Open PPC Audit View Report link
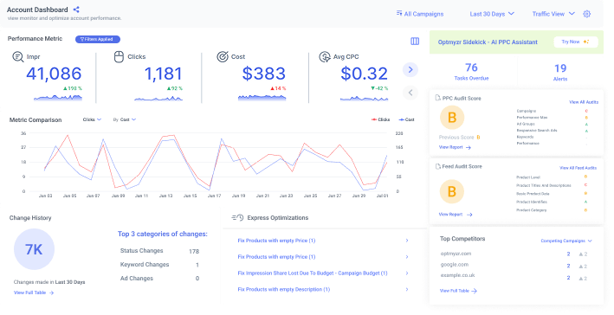 pyautogui.click(x=455, y=147)
